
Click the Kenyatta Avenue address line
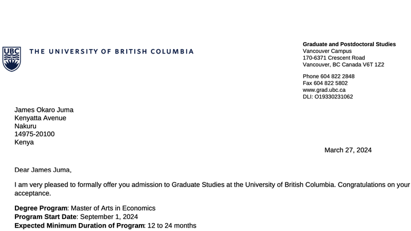pos(40,118)
